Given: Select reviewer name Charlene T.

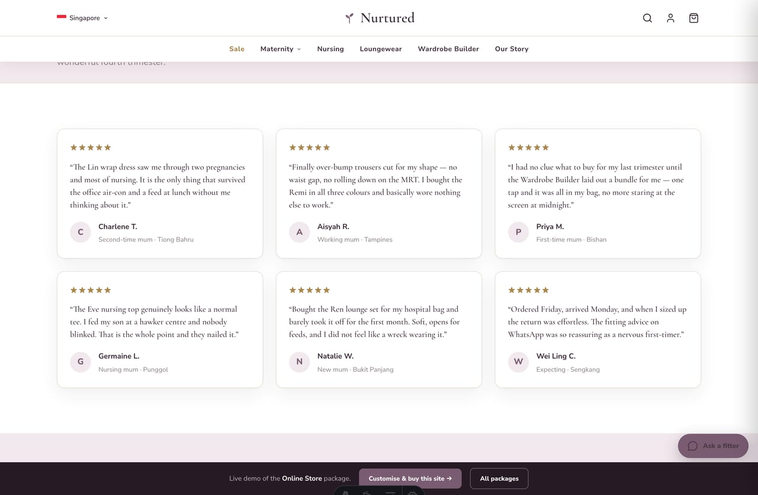Looking at the screenshot, I should tap(118, 227).
